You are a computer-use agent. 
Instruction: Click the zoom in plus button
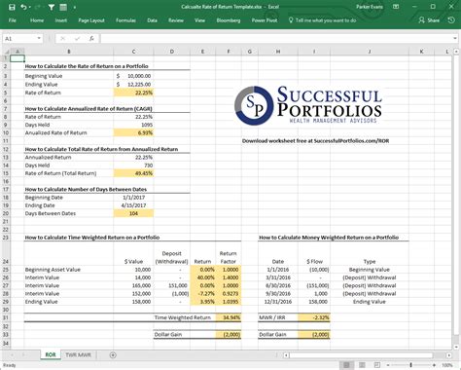(x=434, y=365)
